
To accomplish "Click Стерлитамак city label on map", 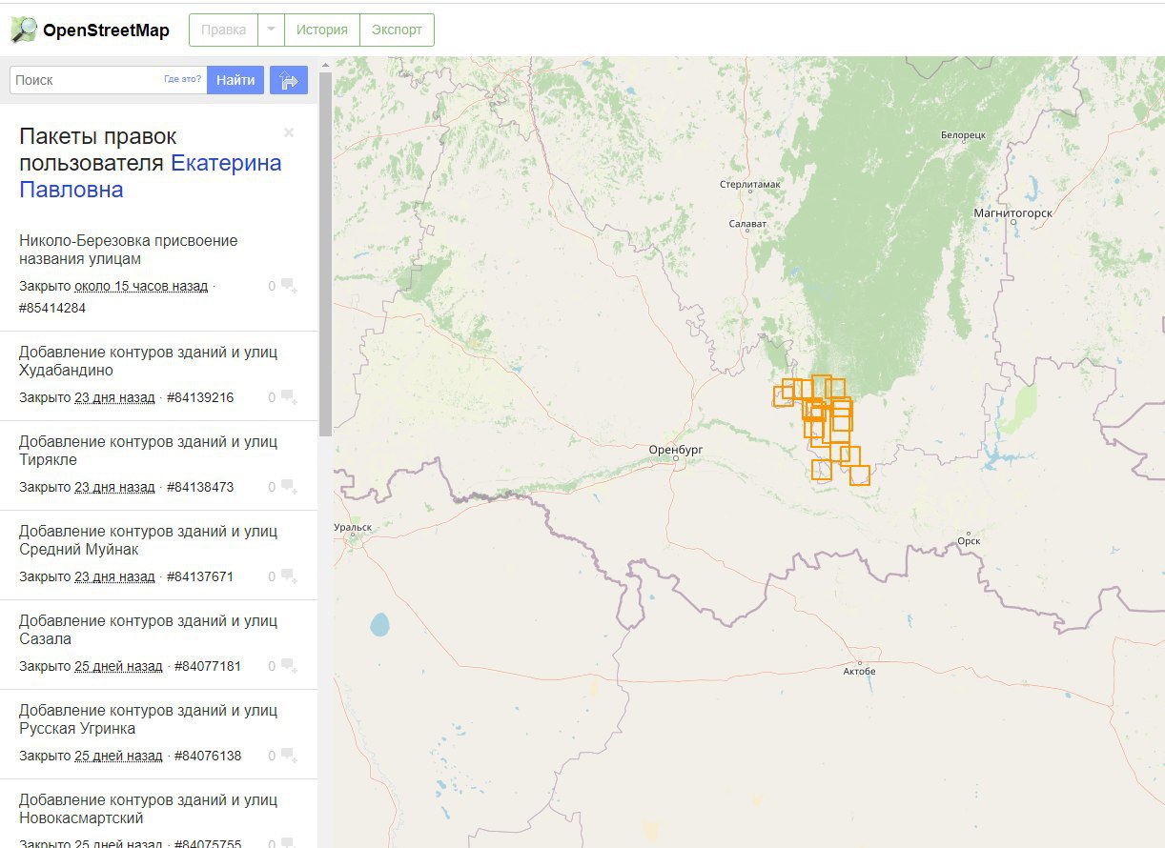I will pos(750,183).
